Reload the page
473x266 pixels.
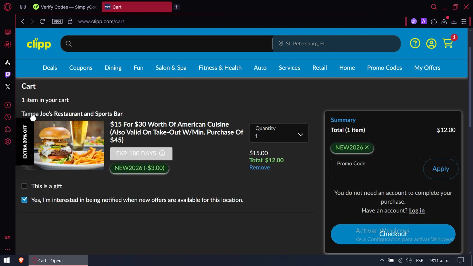point(42,21)
